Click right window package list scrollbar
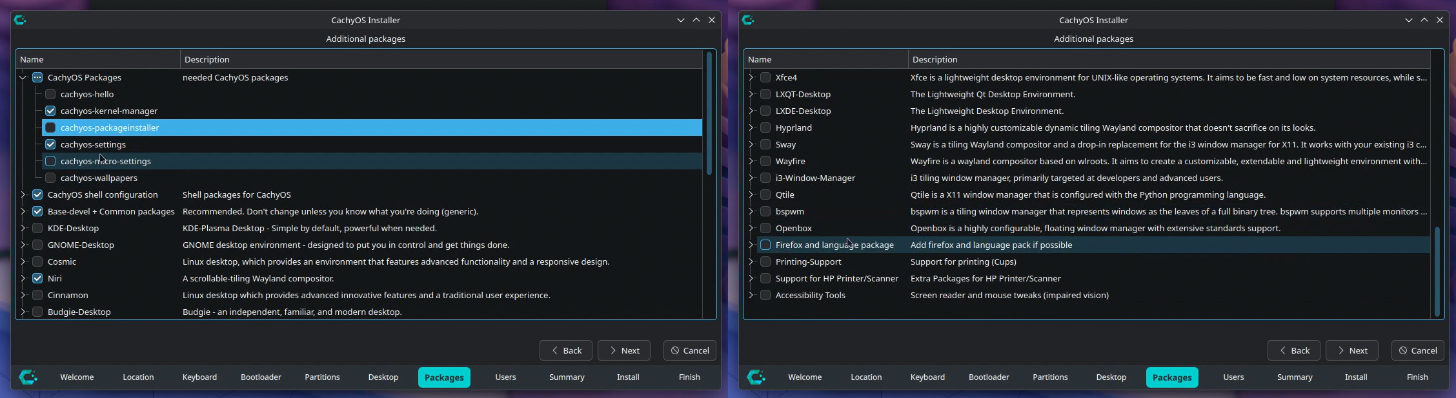Image resolution: width=1456 pixels, height=398 pixels. 1437,271
